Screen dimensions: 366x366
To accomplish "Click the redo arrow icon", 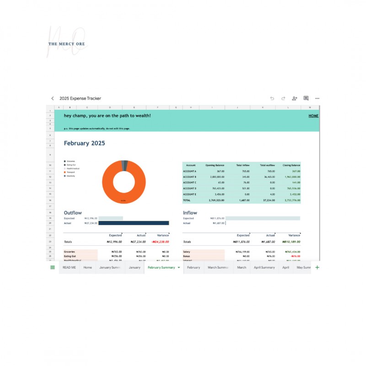I will (x=283, y=98).
